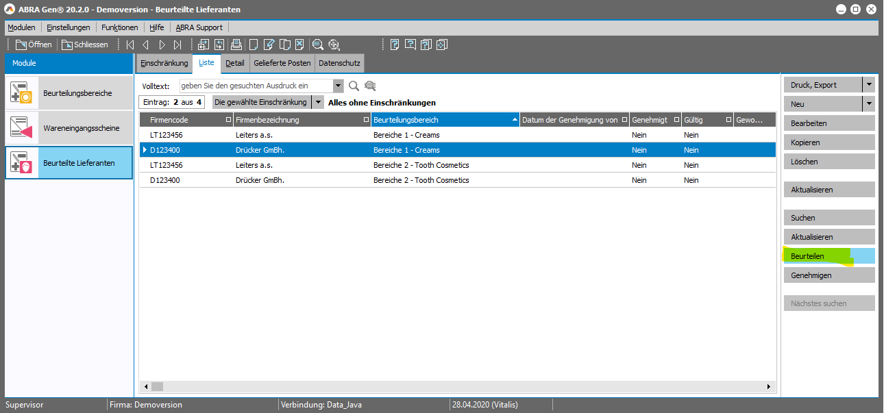
Task: Go to first record in toolbar
Action: (x=130, y=45)
